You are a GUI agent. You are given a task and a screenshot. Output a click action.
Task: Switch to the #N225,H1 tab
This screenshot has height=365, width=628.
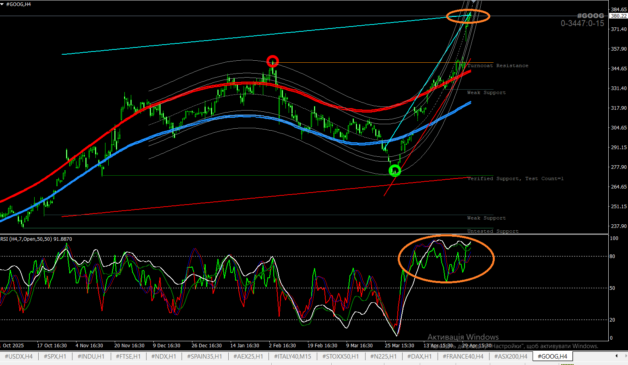pos(383,356)
